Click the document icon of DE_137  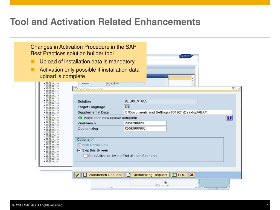[50, 127]
